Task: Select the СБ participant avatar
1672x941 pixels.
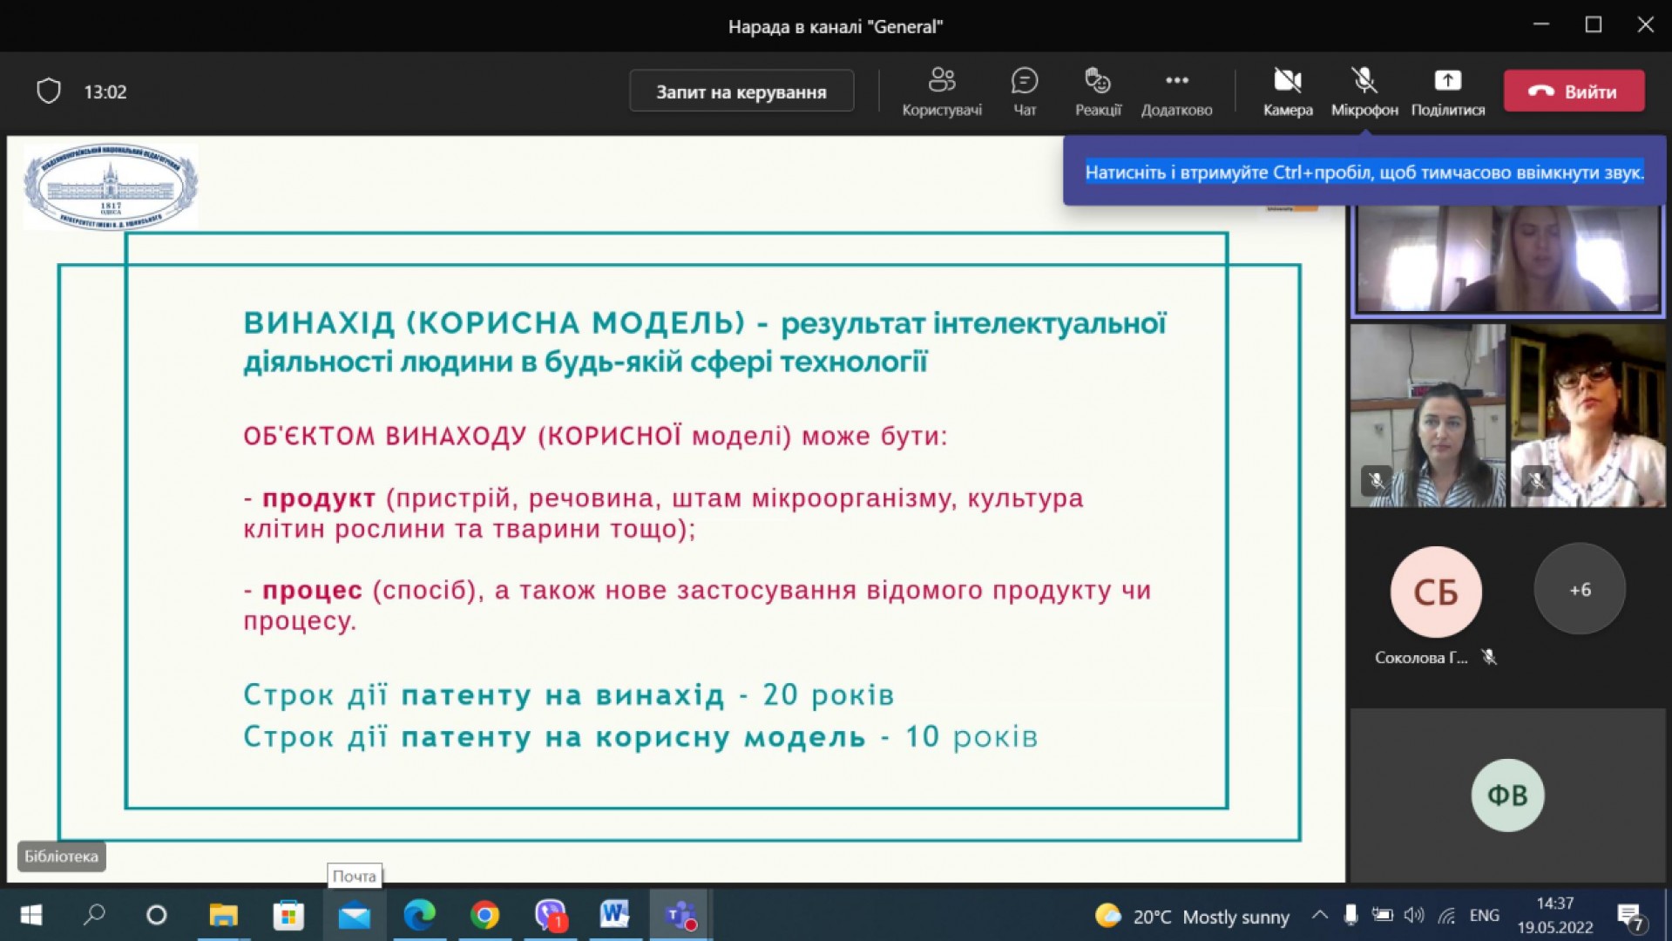Action: (x=1435, y=592)
